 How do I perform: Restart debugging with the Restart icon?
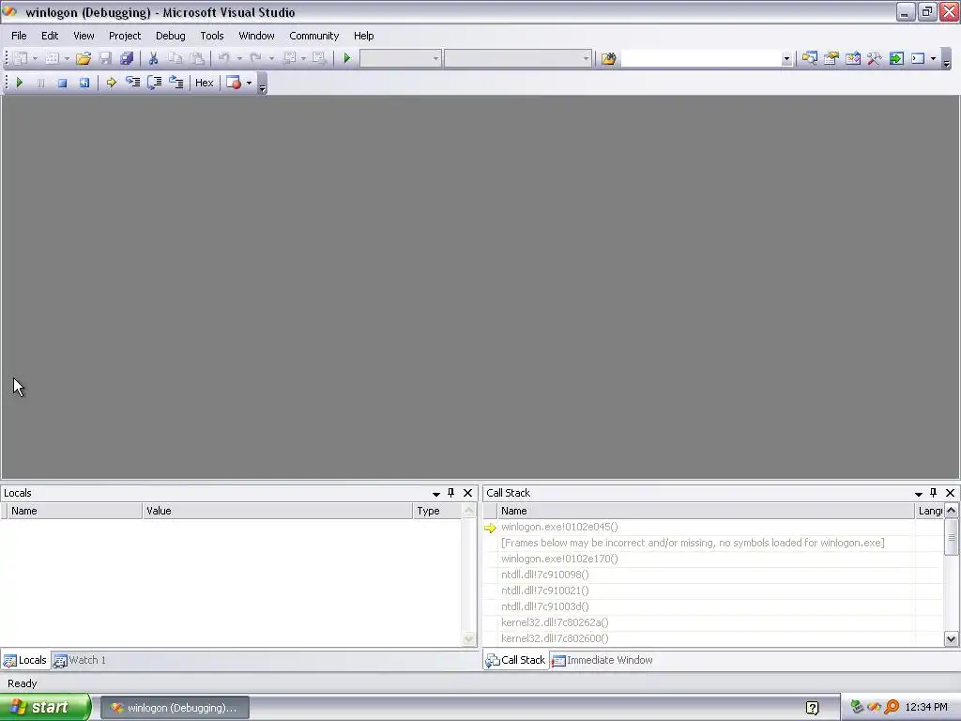pyautogui.click(x=84, y=83)
